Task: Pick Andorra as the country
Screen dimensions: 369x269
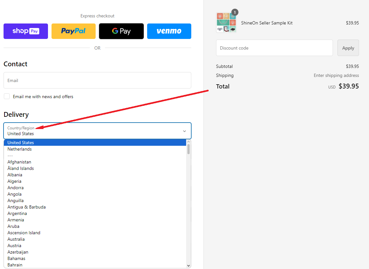Action: (x=95, y=188)
